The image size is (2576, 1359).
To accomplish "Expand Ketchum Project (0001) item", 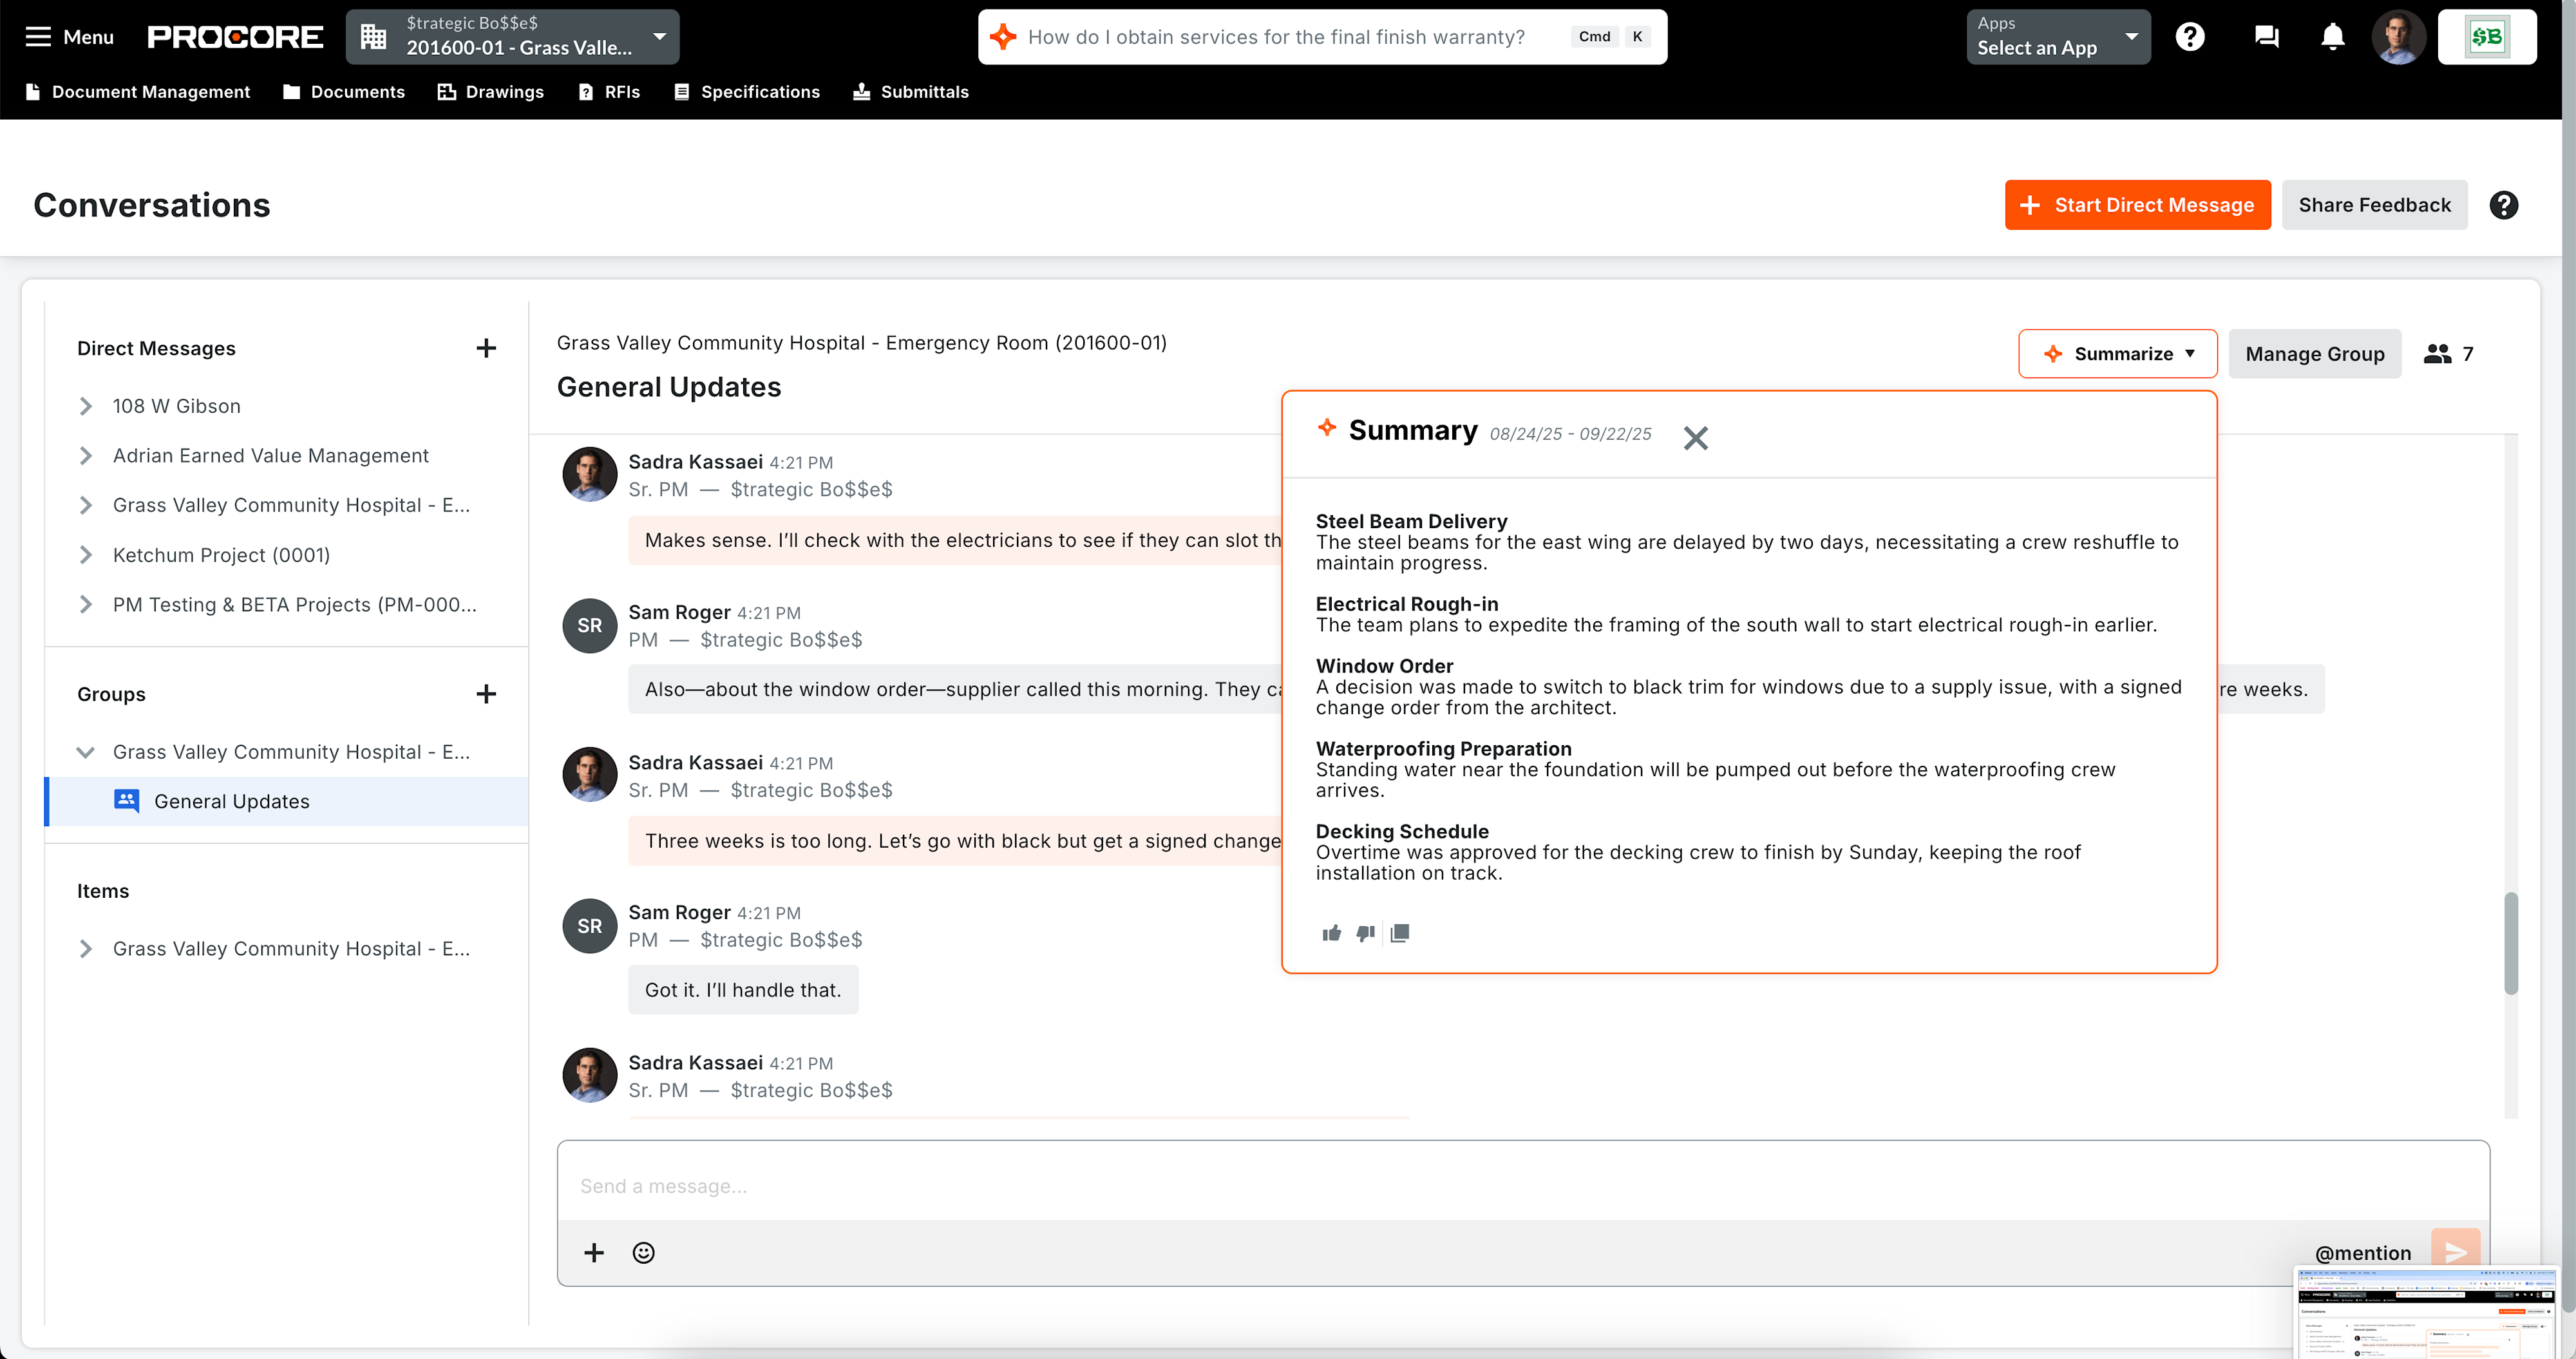I will click(86, 555).
